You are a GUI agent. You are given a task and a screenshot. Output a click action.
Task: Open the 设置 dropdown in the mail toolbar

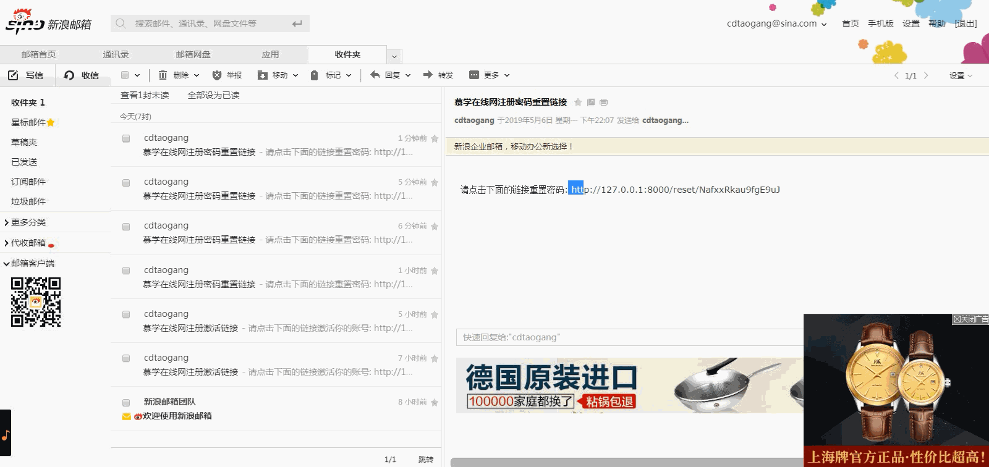(961, 75)
